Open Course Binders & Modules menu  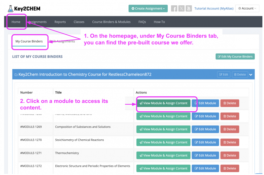pyautogui.click(x=111, y=22)
